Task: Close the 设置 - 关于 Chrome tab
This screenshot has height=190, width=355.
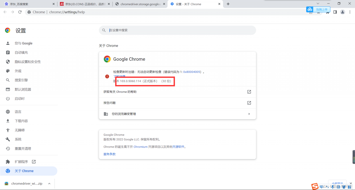Action: (x=220, y=4)
